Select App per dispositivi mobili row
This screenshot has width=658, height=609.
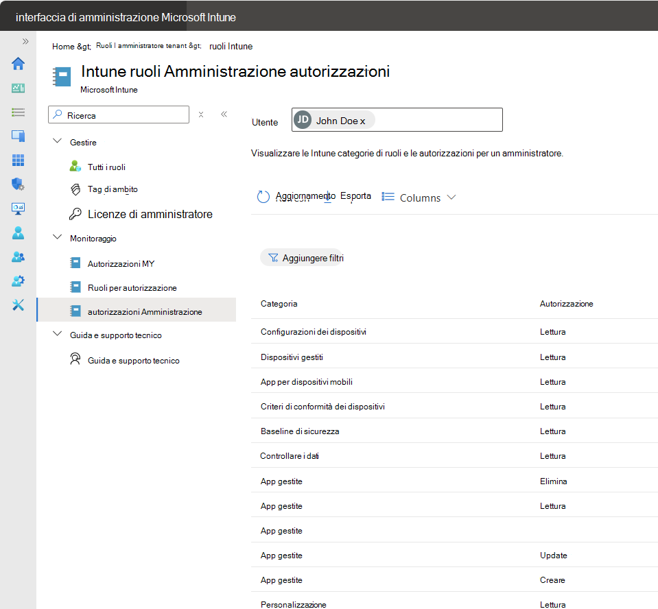454,381
